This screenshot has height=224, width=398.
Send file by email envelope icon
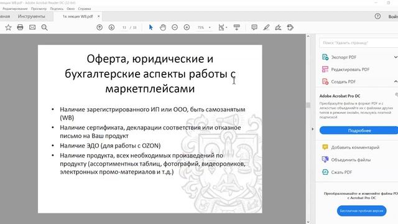32,27
